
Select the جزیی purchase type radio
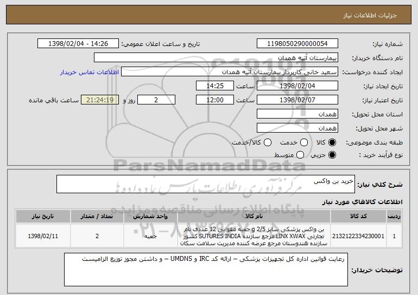(332, 155)
